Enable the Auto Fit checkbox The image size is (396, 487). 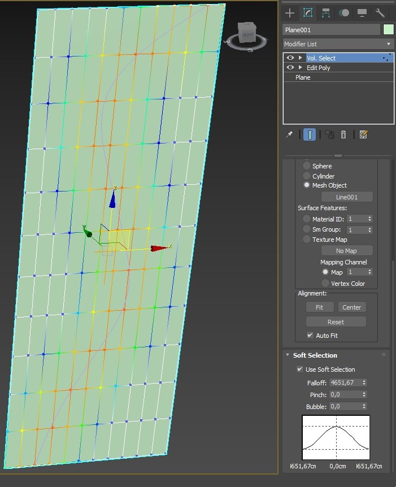[x=310, y=336]
